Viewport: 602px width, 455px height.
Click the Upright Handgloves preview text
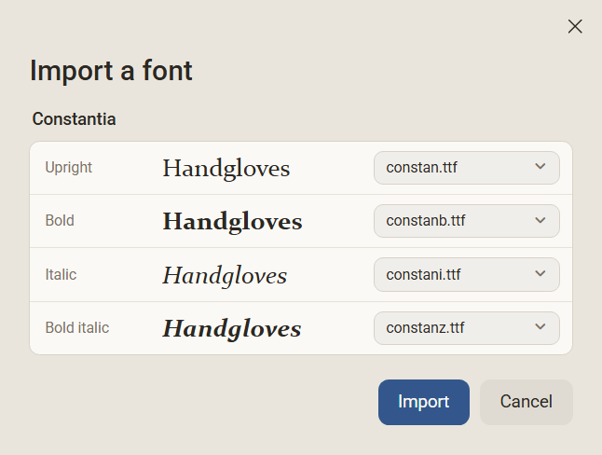pos(226,169)
